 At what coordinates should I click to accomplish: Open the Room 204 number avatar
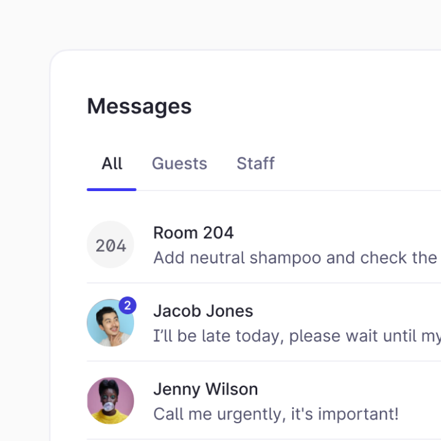[110, 245]
